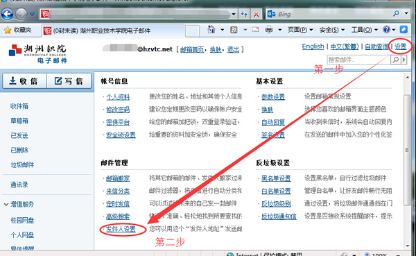Open the 高级搜索 link
This screenshot has width=416, height=256.
[118, 216]
